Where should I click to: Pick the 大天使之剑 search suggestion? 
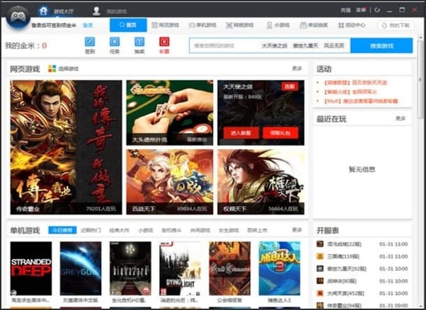point(274,45)
